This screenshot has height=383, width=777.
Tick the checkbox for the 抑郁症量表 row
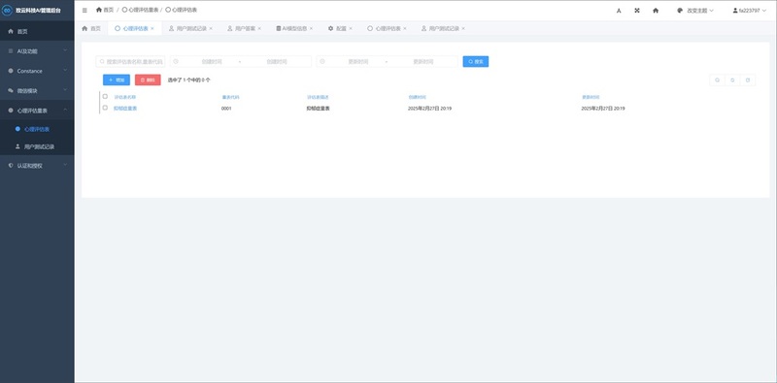(x=105, y=108)
